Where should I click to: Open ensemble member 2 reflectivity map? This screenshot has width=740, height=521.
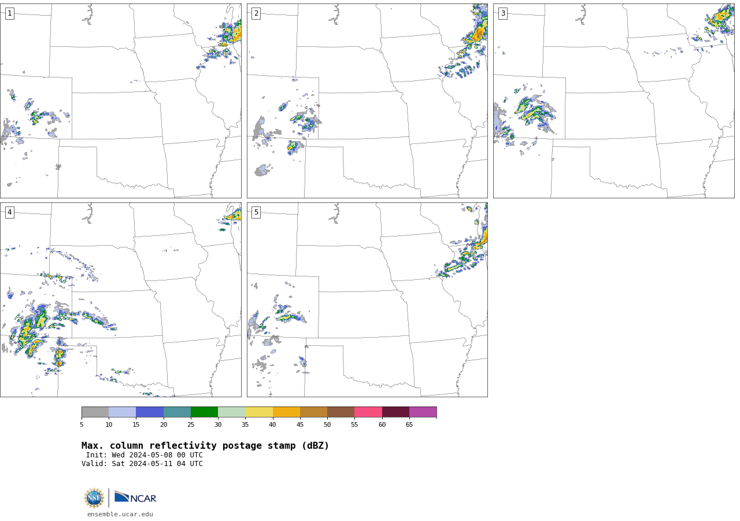[367, 101]
